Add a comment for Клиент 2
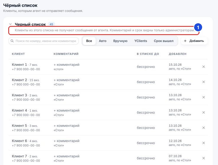 click(x=67, y=80)
